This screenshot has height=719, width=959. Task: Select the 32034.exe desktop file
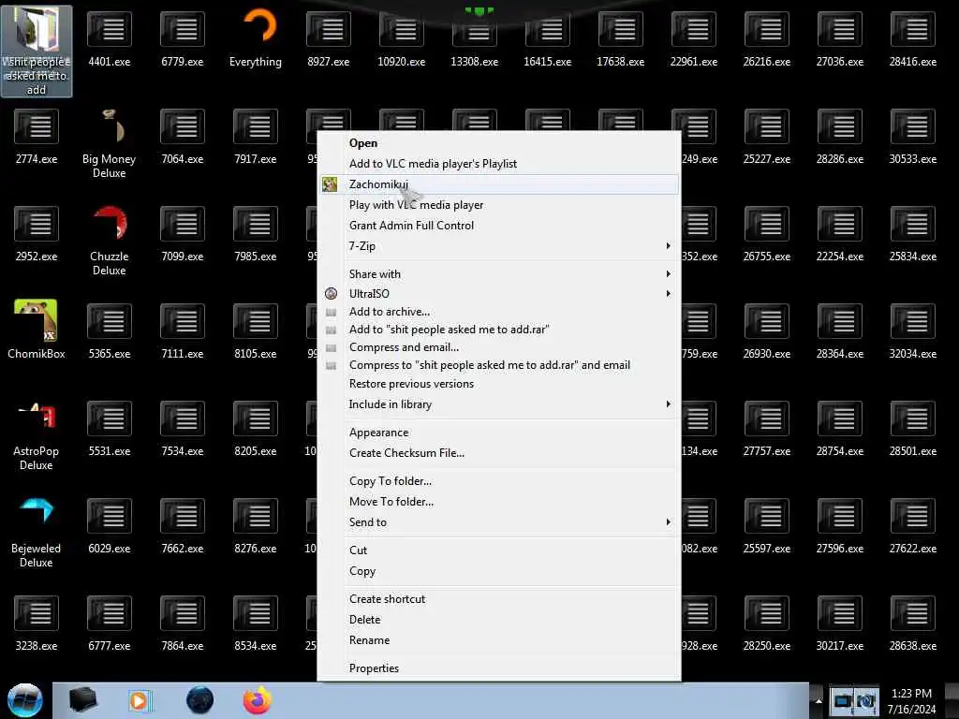click(x=912, y=330)
